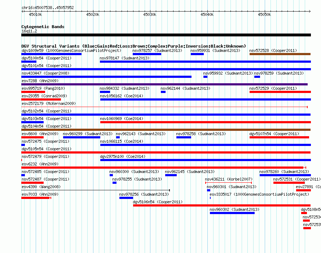Open nsv1056162 (Coe2014) variant
The width and height of the screenshot is (321, 253).
206,99
